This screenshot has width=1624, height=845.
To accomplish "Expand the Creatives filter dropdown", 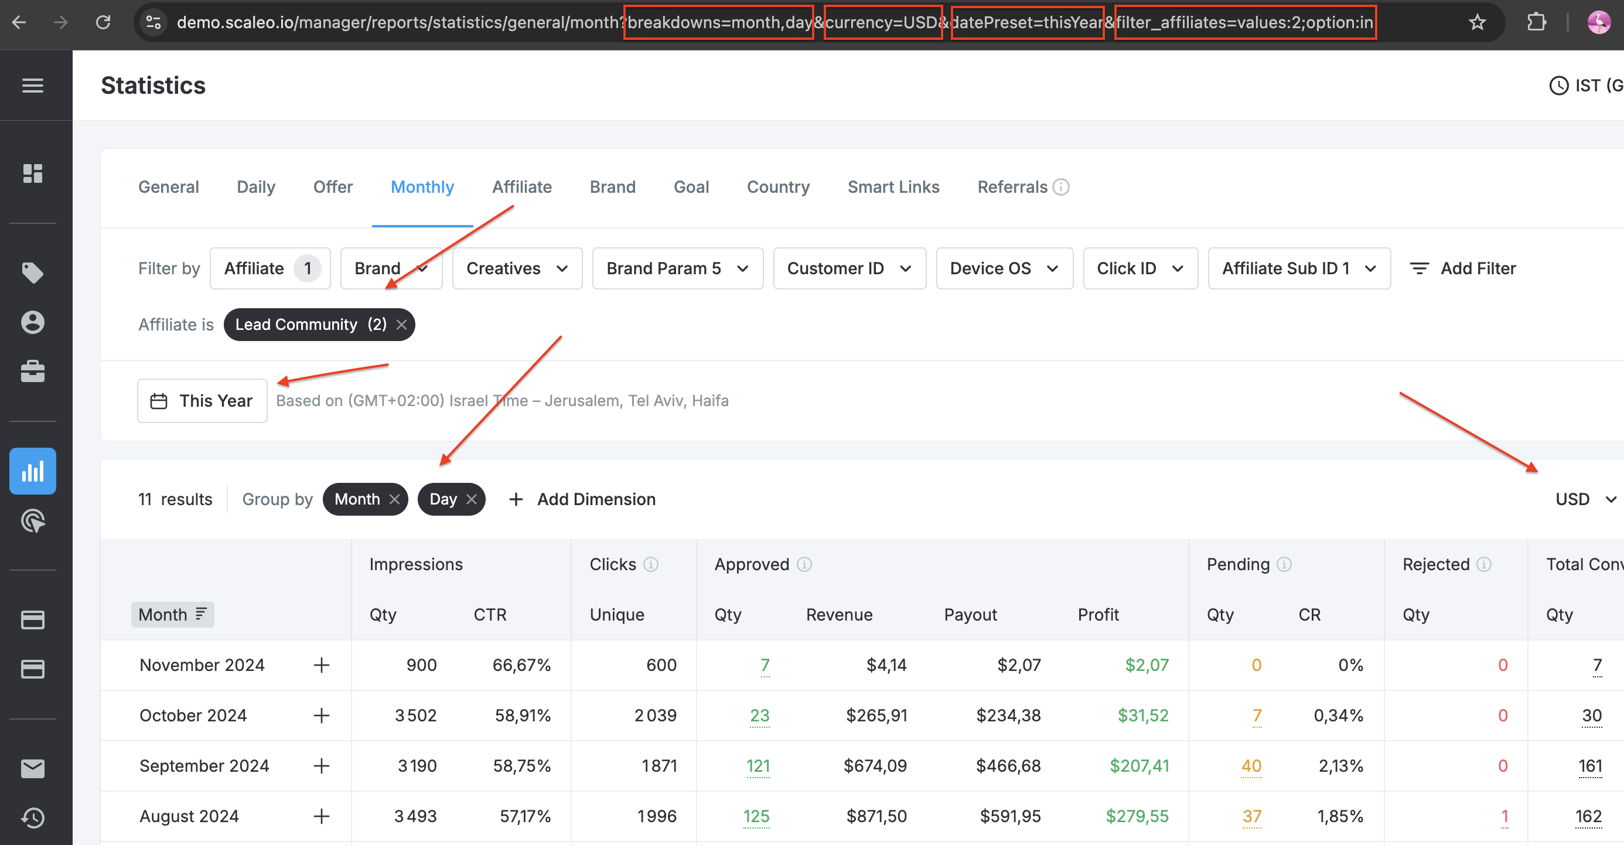I will click(x=517, y=268).
